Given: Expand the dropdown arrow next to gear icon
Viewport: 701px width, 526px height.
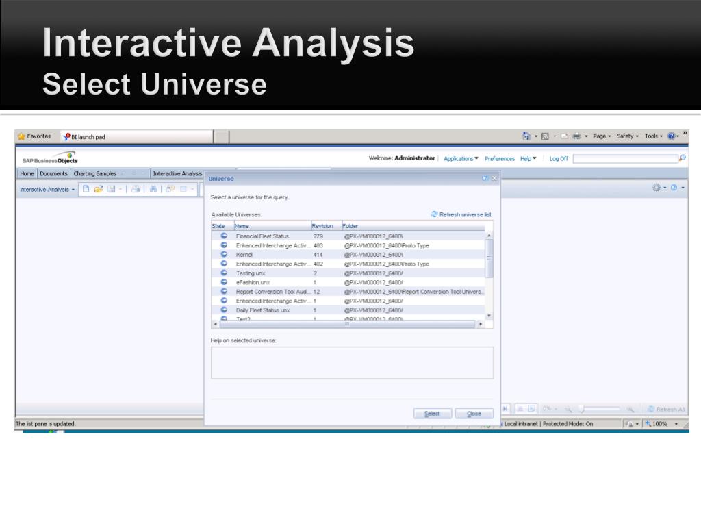Looking at the screenshot, I should pos(665,188).
